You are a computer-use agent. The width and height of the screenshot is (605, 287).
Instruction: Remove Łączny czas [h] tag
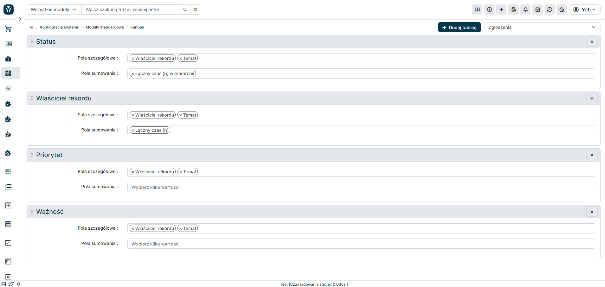(133, 131)
